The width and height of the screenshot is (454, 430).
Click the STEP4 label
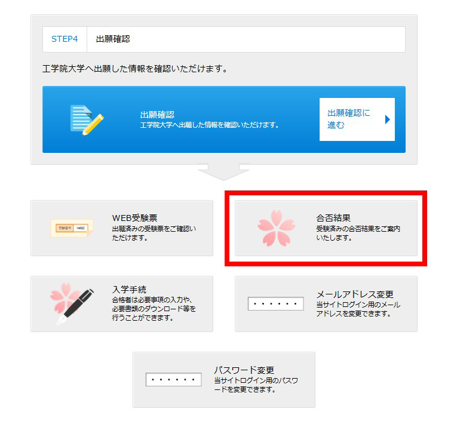pyautogui.click(x=65, y=39)
